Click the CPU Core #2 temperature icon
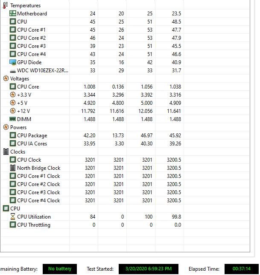 pos(13,38)
